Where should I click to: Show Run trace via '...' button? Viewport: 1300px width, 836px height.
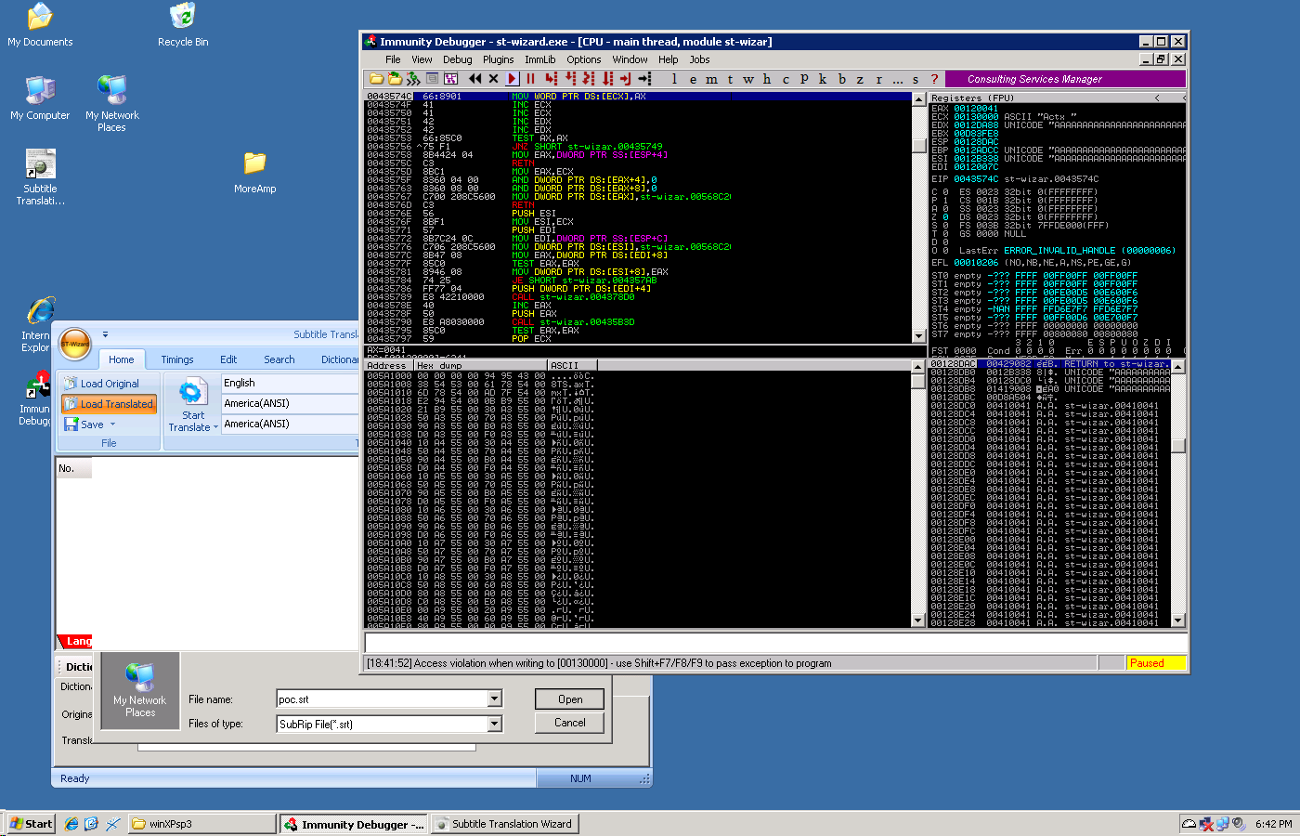point(897,79)
